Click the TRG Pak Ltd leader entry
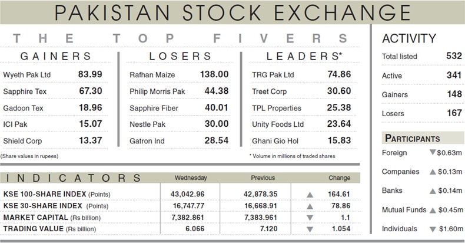465x243 pixels. click(273, 75)
